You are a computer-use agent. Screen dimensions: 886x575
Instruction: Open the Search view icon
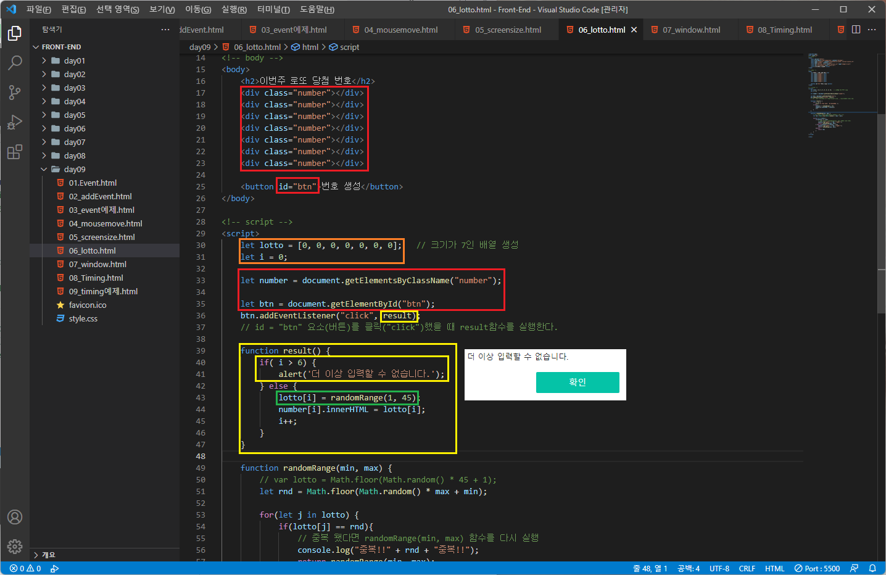coord(15,63)
